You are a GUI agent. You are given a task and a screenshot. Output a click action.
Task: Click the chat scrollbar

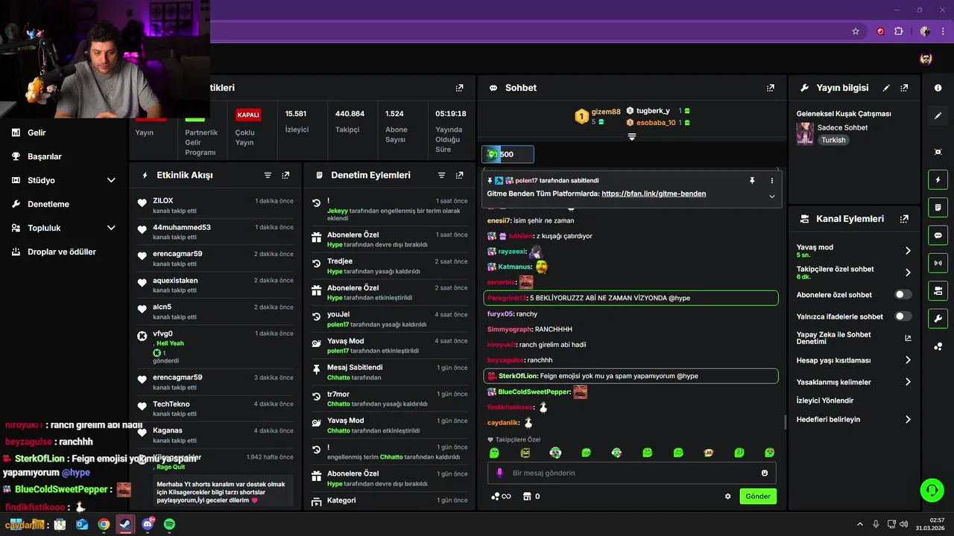click(x=785, y=421)
